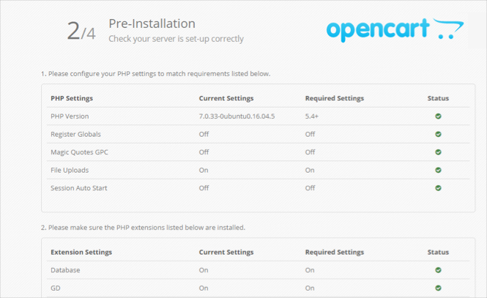This screenshot has width=487, height=298.
Task: Click the PHP Version green status checkmark
Action: pyautogui.click(x=438, y=116)
